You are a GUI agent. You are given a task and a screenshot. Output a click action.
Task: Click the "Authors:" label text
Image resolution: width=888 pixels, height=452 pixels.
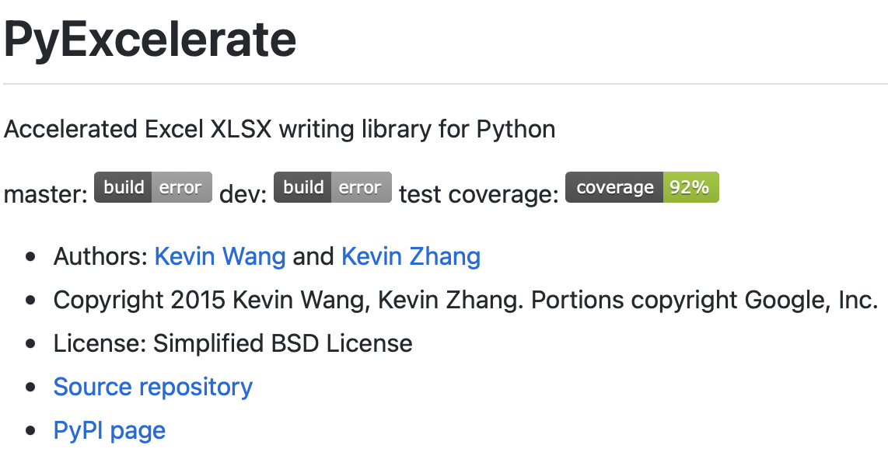(101, 256)
